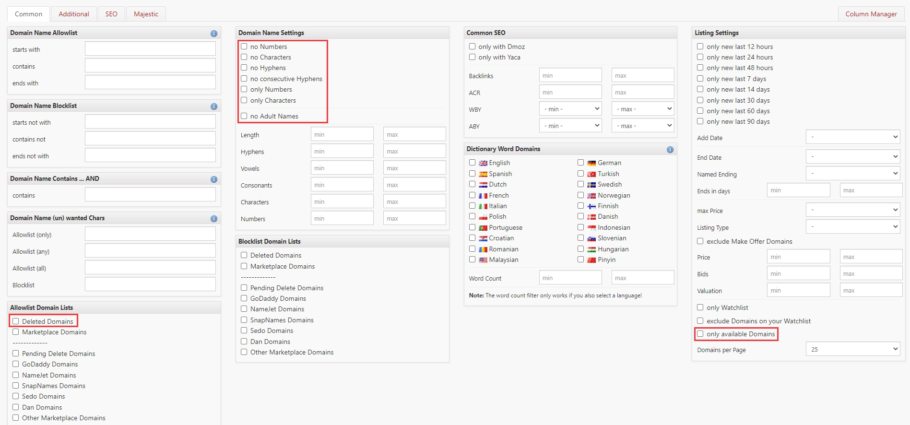Click the German flag icon
The image size is (910, 425).
(x=591, y=164)
